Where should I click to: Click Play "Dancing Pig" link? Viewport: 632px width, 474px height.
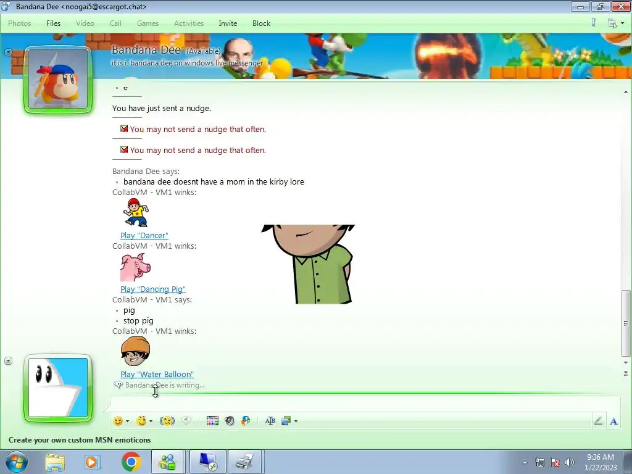153,289
